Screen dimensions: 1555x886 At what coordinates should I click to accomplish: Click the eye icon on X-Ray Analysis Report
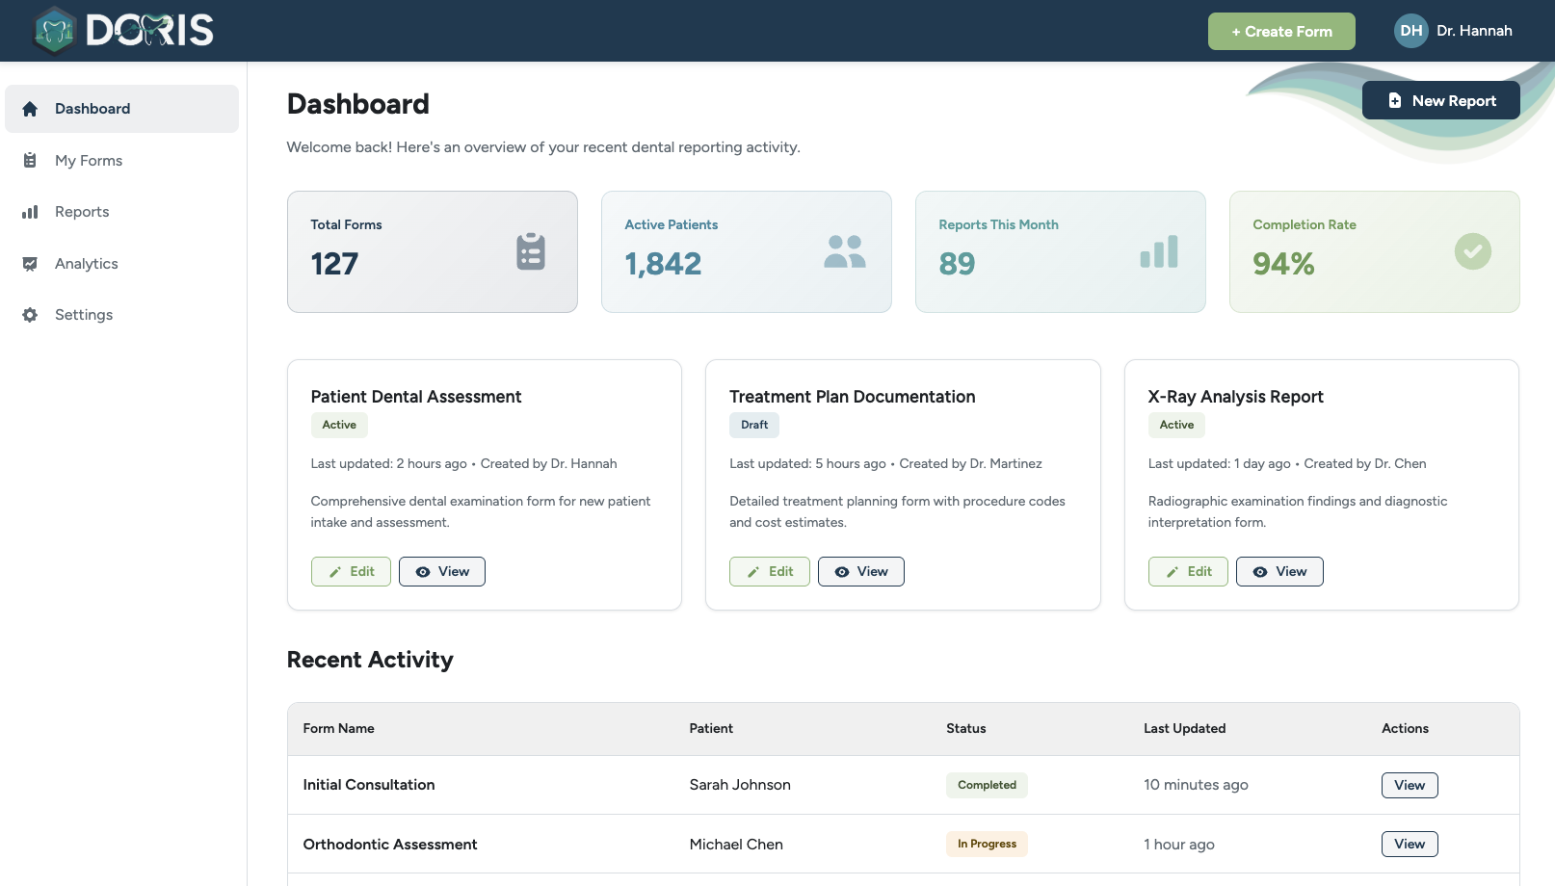(x=1262, y=571)
